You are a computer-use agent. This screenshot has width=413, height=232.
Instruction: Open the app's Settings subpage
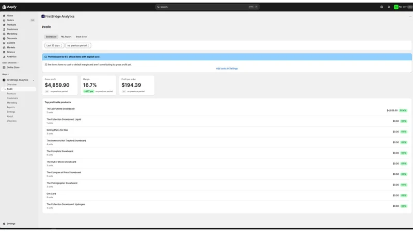(x=11, y=112)
